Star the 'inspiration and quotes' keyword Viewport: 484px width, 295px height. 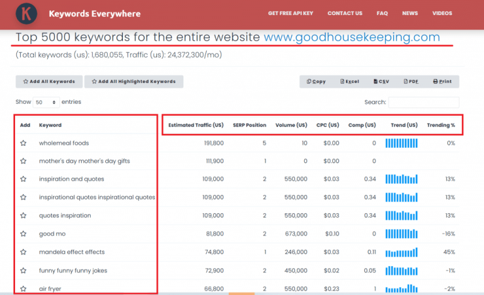pyautogui.click(x=23, y=179)
